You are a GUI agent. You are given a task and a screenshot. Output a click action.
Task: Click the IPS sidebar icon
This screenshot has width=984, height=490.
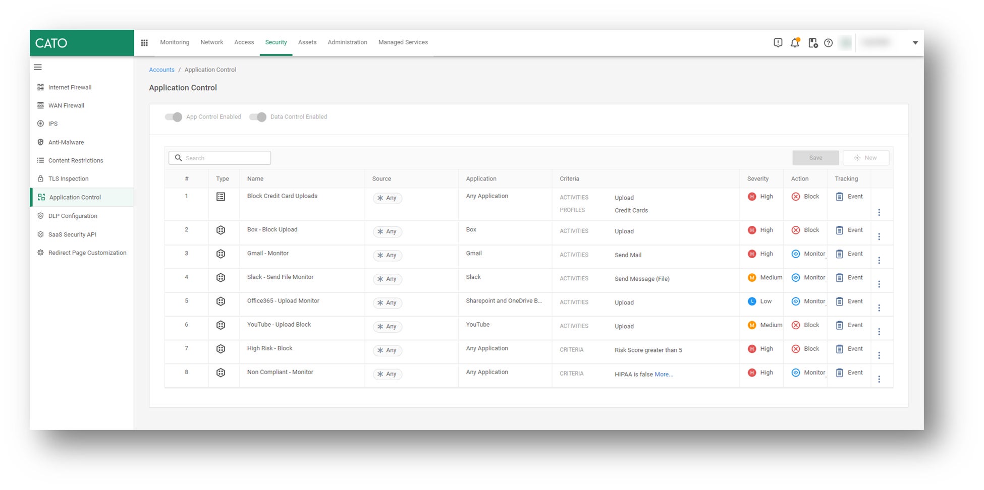pos(41,124)
